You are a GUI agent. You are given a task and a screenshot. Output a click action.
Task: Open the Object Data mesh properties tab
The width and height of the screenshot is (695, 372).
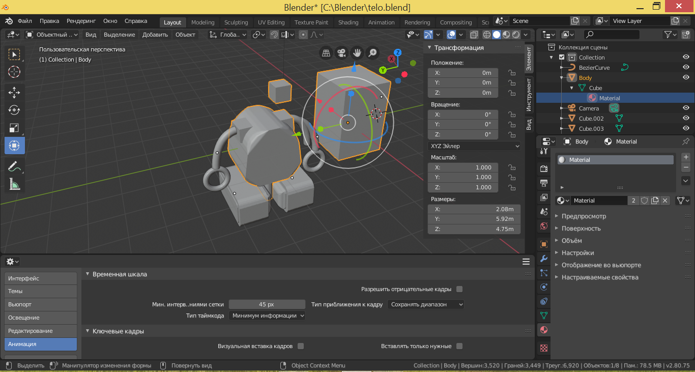tap(544, 316)
